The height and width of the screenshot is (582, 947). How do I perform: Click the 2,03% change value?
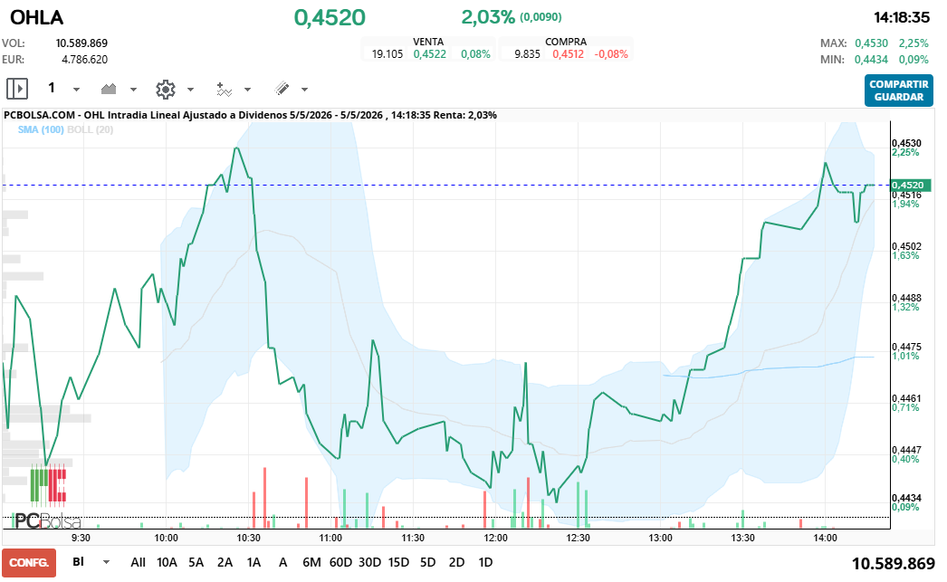point(488,17)
